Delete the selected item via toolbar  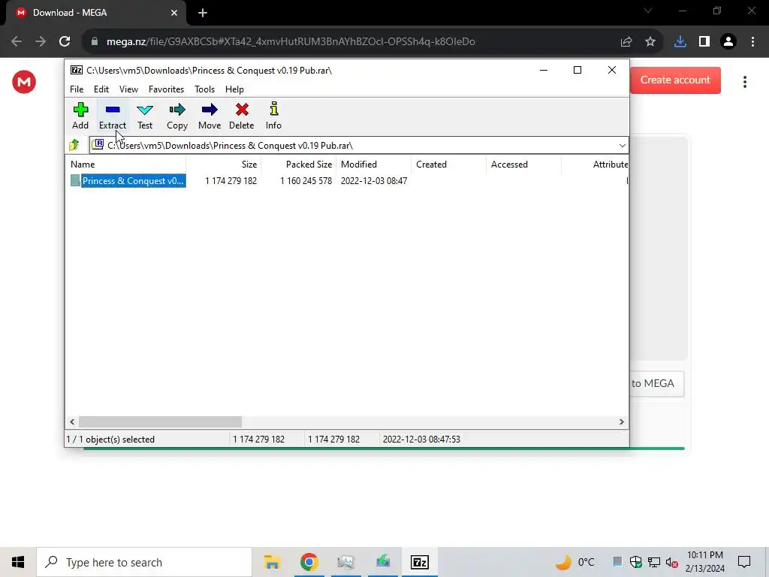241,116
